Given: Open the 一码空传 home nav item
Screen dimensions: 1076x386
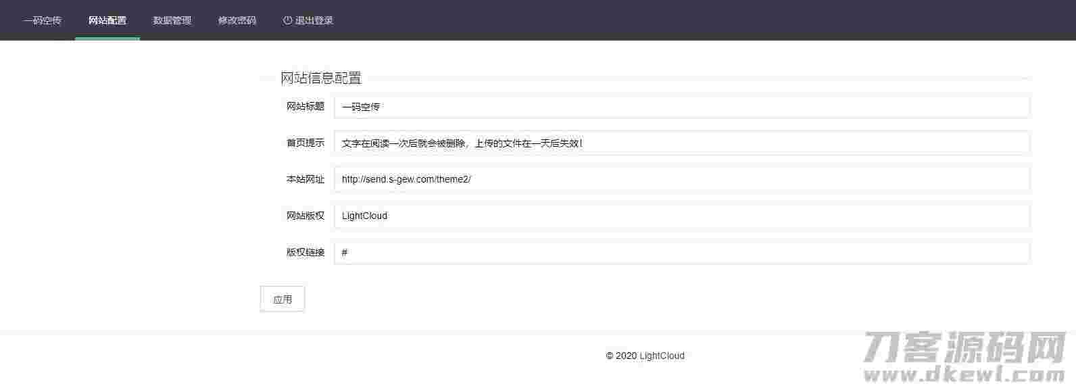Looking at the screenshot, I should [x=43, y=20].
